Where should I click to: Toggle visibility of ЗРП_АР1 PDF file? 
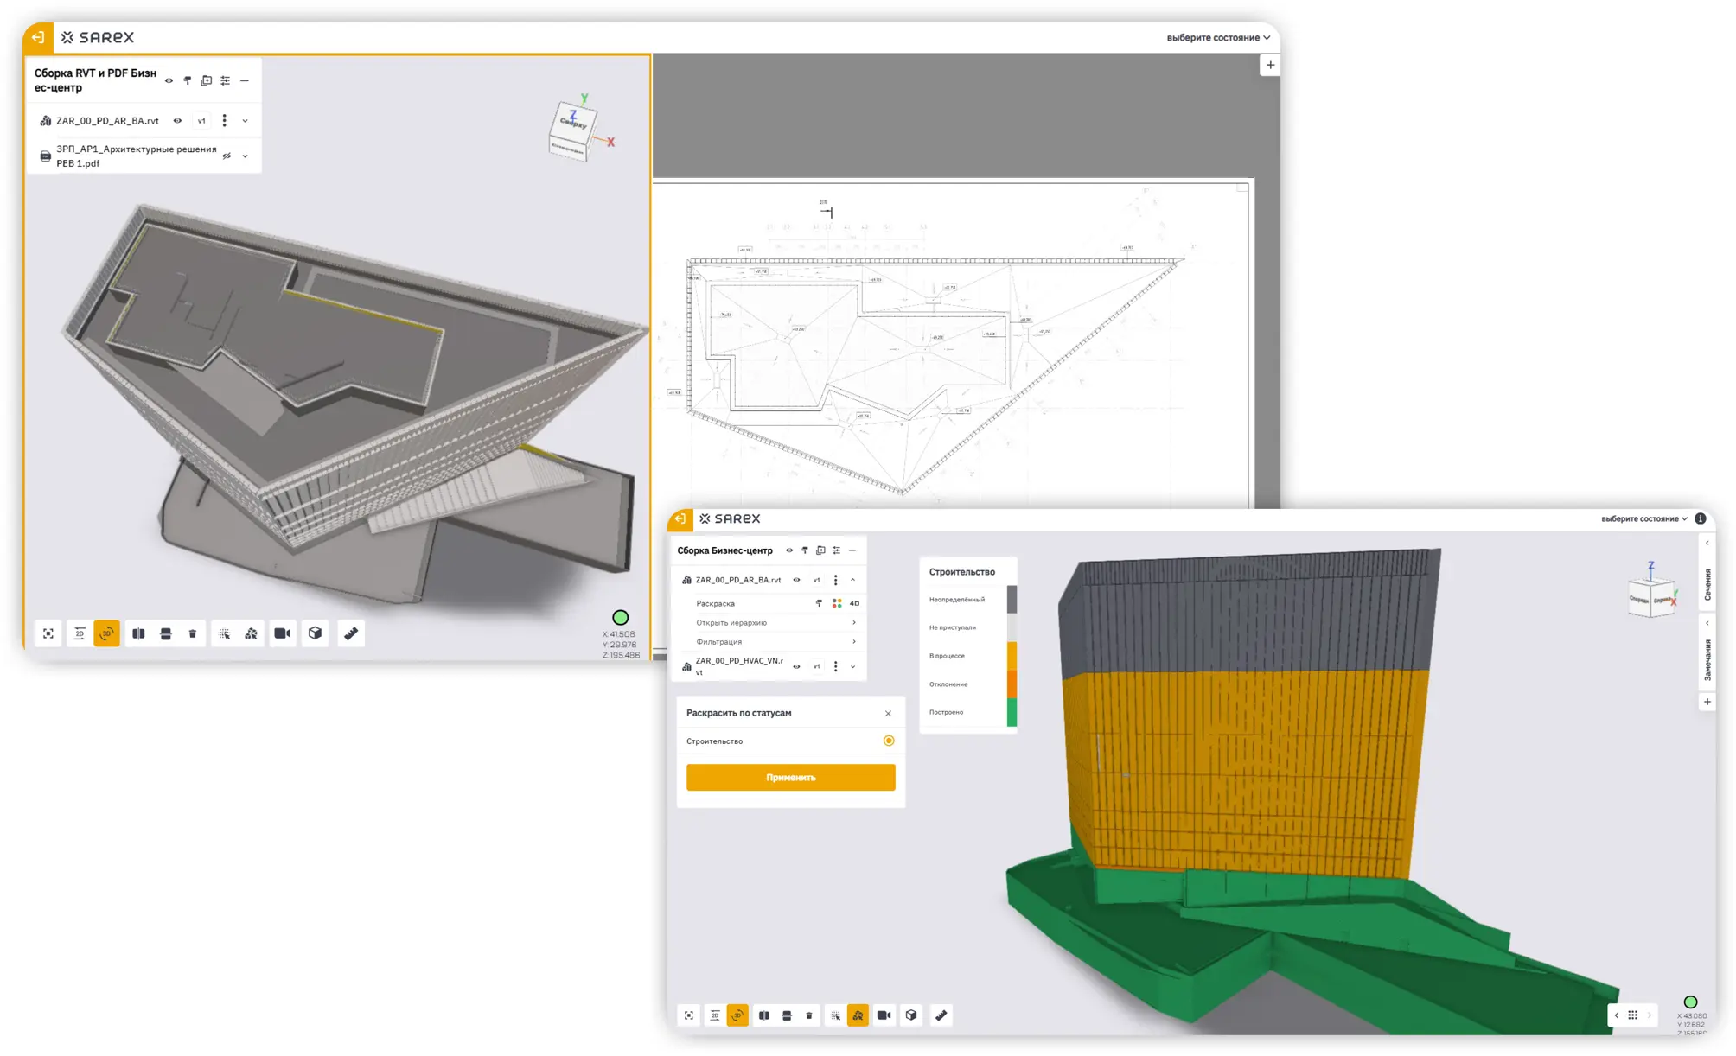click(227, 156)
